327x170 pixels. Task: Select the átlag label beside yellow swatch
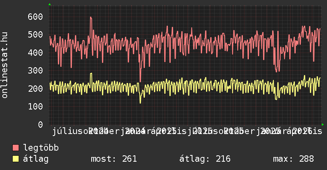pyautogui.click(x=36, y=159)
